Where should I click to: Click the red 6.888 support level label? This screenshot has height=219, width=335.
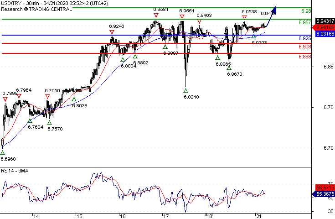[x=304, y=57]
